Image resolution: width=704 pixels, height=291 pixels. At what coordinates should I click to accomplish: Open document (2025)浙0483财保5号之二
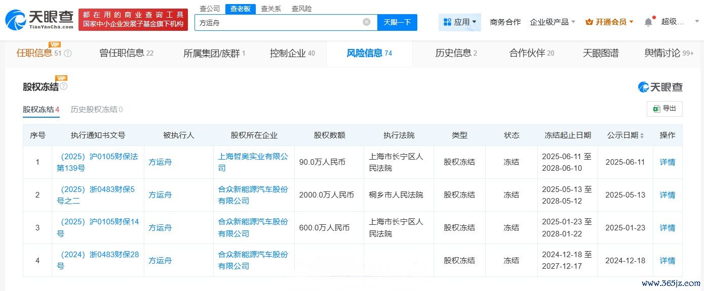(96, 195)
